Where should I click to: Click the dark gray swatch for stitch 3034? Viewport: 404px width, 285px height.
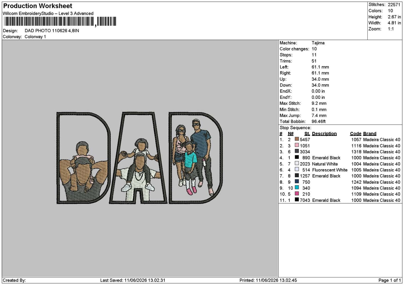(297, 151)
